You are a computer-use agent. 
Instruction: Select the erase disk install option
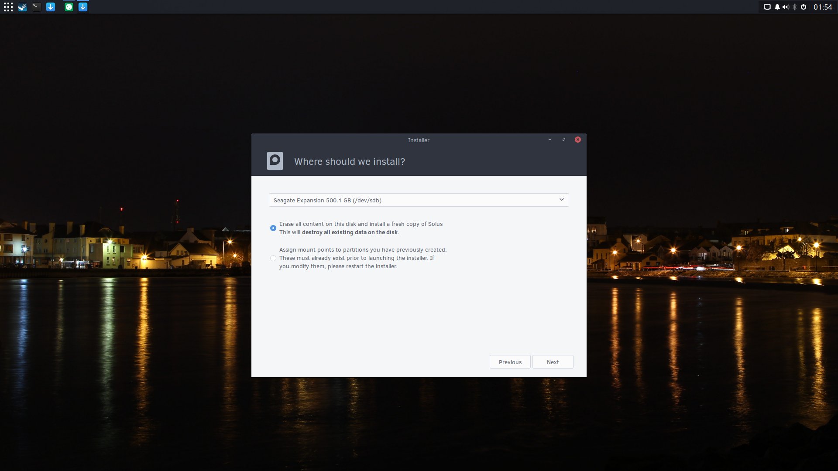coord(273,228)
